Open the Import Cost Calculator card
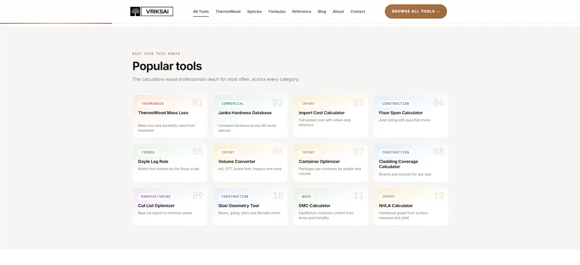The height and width of the screenshot is (265, 580). point(331,116)
